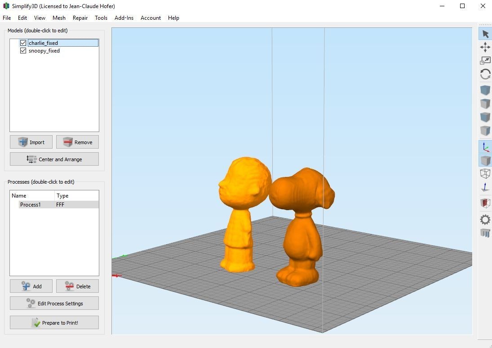Minimize the Simplify3D window
Image resolution: width=492 pixels, height=348 pixels.
(x=442, y=6)
